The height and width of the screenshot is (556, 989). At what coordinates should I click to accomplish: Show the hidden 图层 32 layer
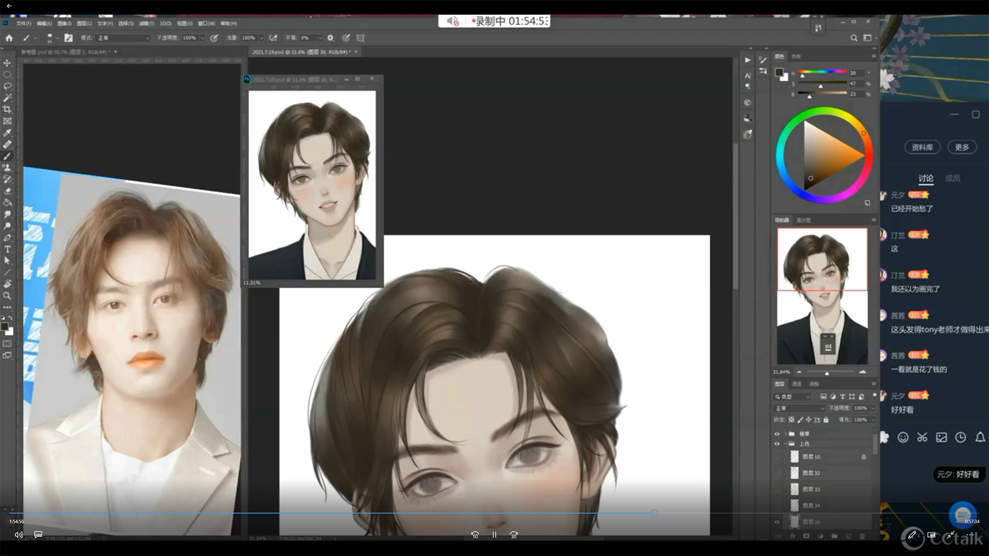(777, 473)
